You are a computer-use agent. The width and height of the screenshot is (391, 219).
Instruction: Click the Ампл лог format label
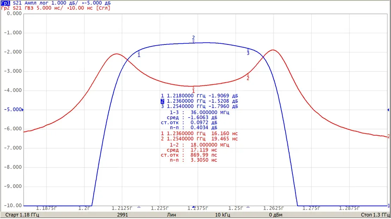[36, 3]
